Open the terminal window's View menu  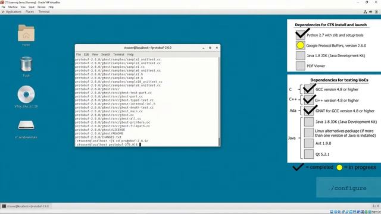point(95,55)
